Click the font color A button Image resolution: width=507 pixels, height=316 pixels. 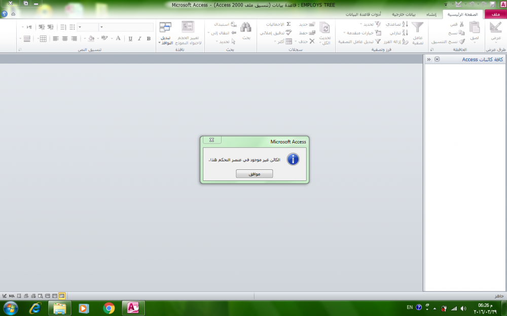(x=118, y=39)
